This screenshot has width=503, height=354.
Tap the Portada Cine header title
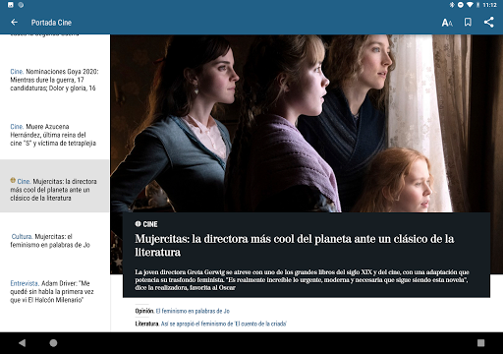(x=51, y=23)
